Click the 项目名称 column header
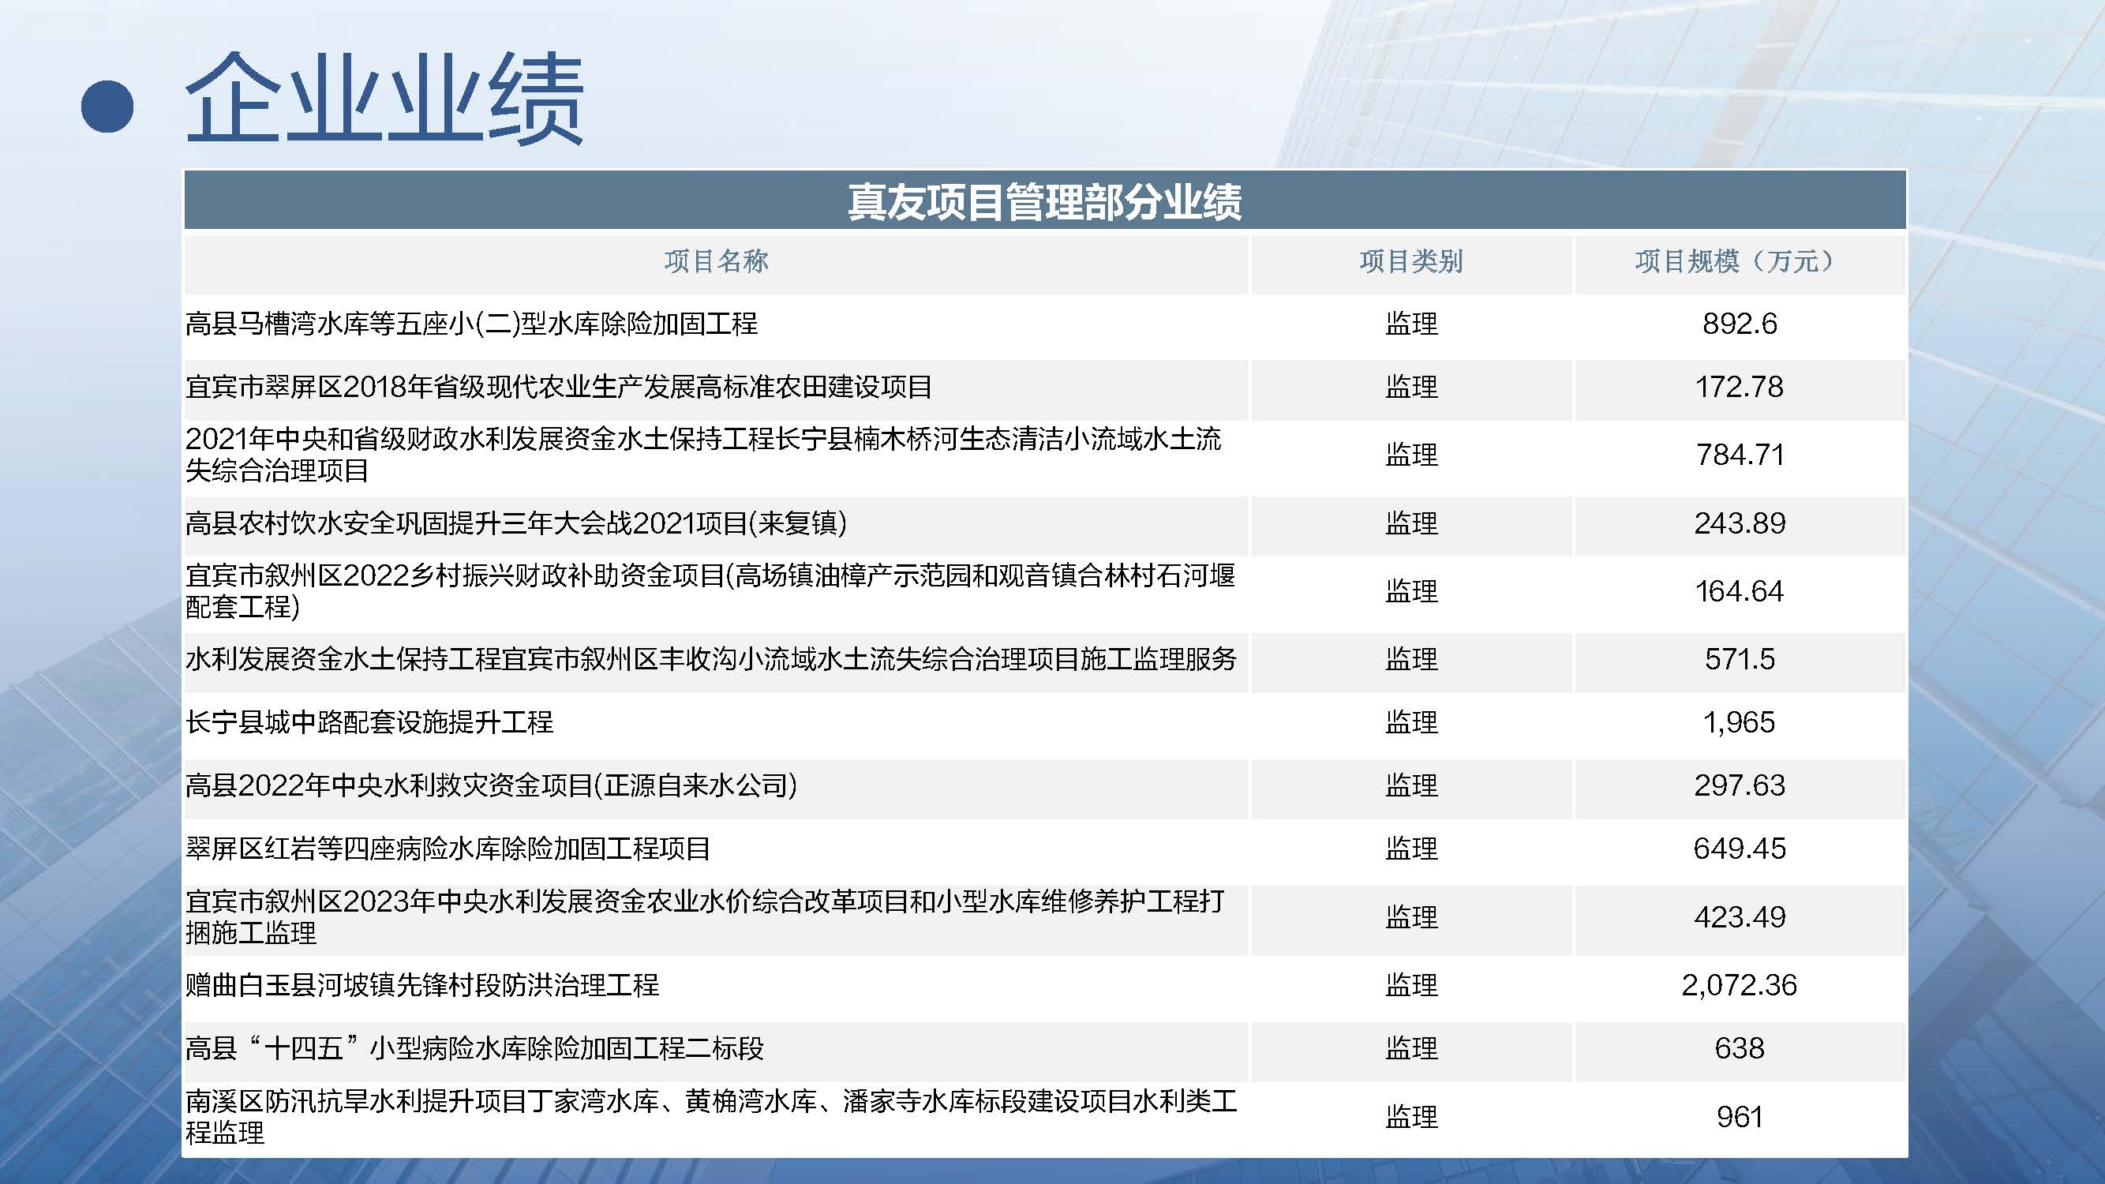This screenshot has height=1184, width=2105. 717,261
